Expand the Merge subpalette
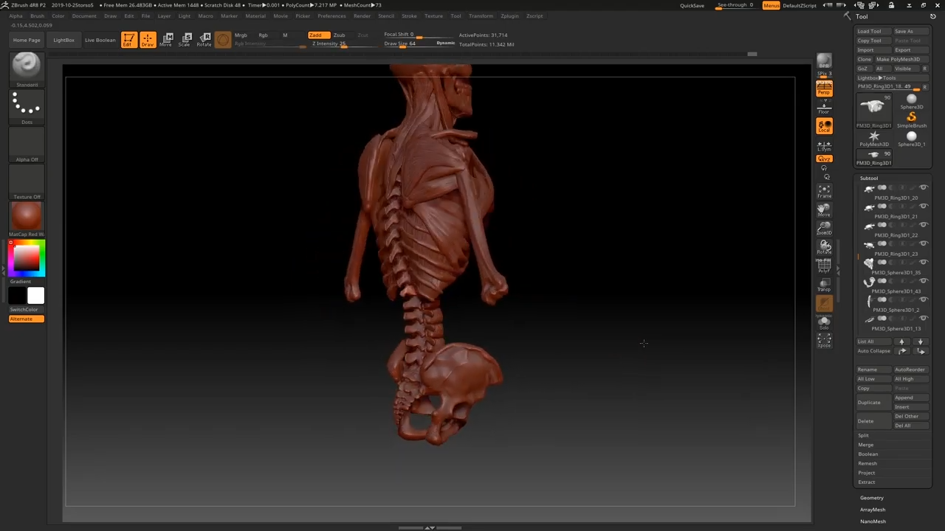945x531 pixels. click(x=865, y=445)
